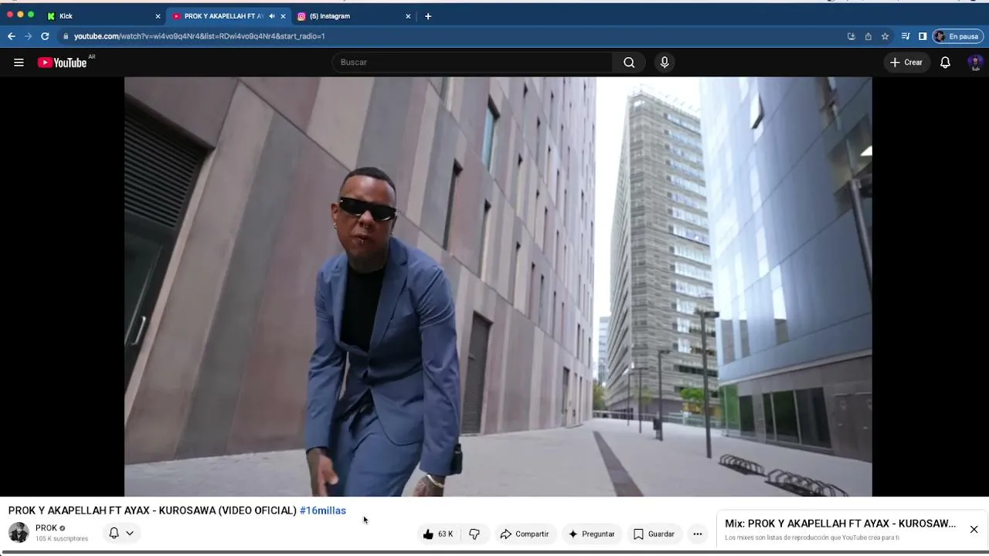Viewport: 989px width, 556px height.
Task: Click the Preguntar button
Action: point(592,534)
